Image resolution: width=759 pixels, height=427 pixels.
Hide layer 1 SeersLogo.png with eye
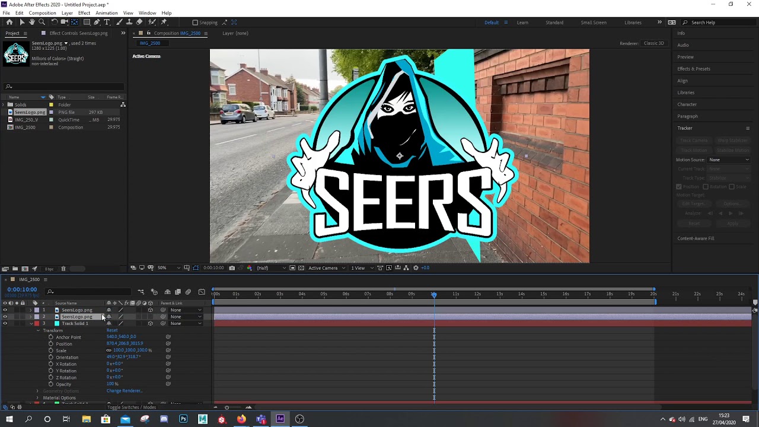tap(5, 310)
